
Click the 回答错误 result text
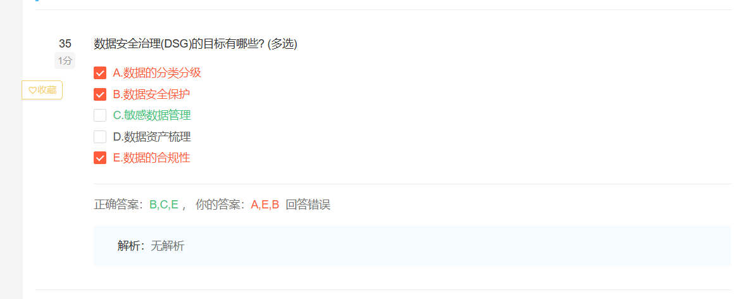[x=308, y=205]
